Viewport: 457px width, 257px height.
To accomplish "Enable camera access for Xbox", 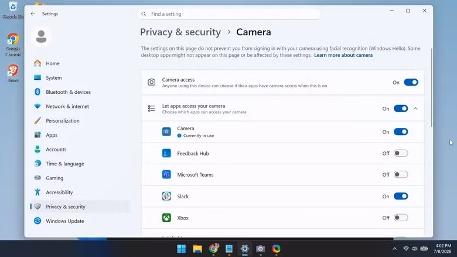I will 401,218.
